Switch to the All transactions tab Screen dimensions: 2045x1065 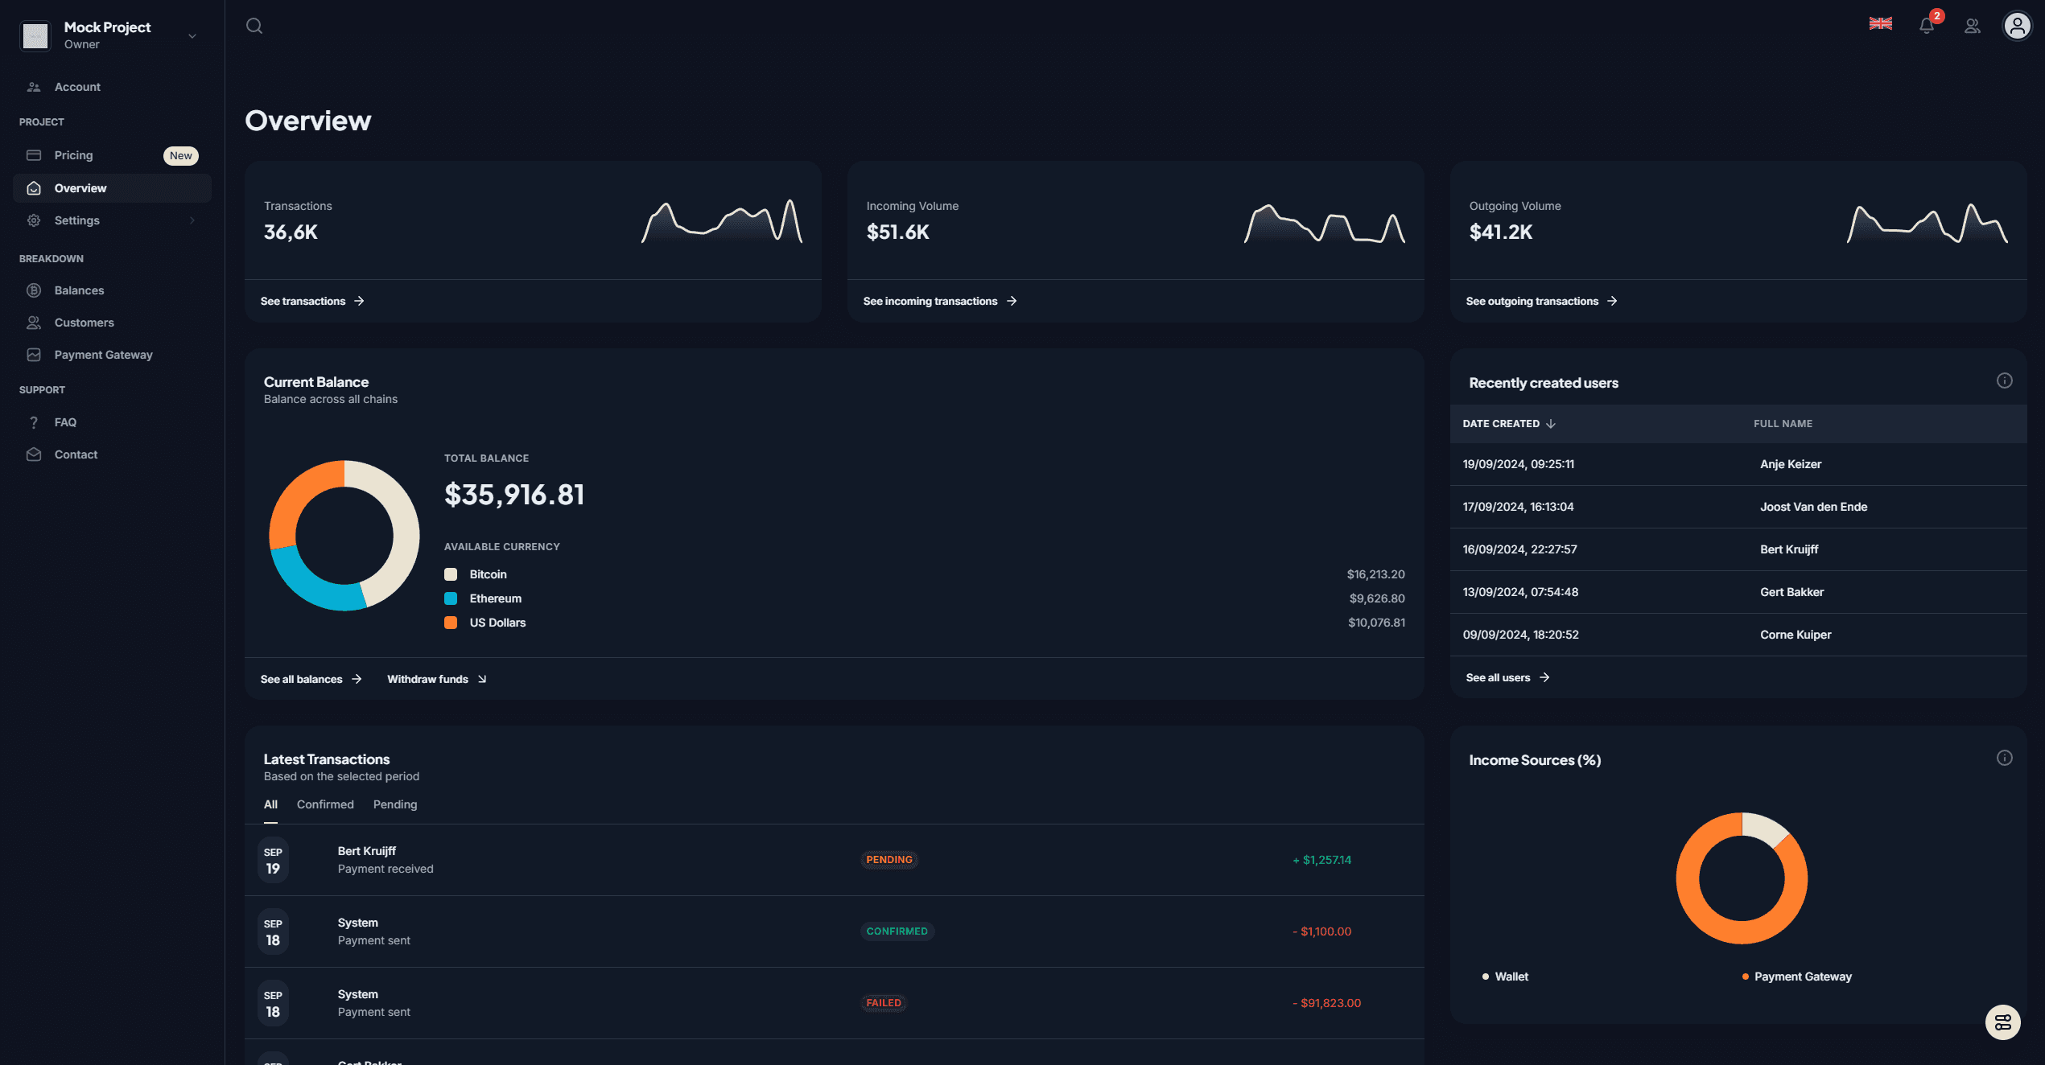[270, 804]
